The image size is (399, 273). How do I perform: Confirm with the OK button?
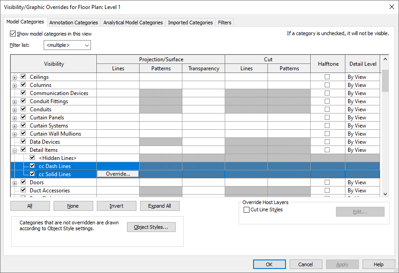pyautogui.click(x=269, y=264)
